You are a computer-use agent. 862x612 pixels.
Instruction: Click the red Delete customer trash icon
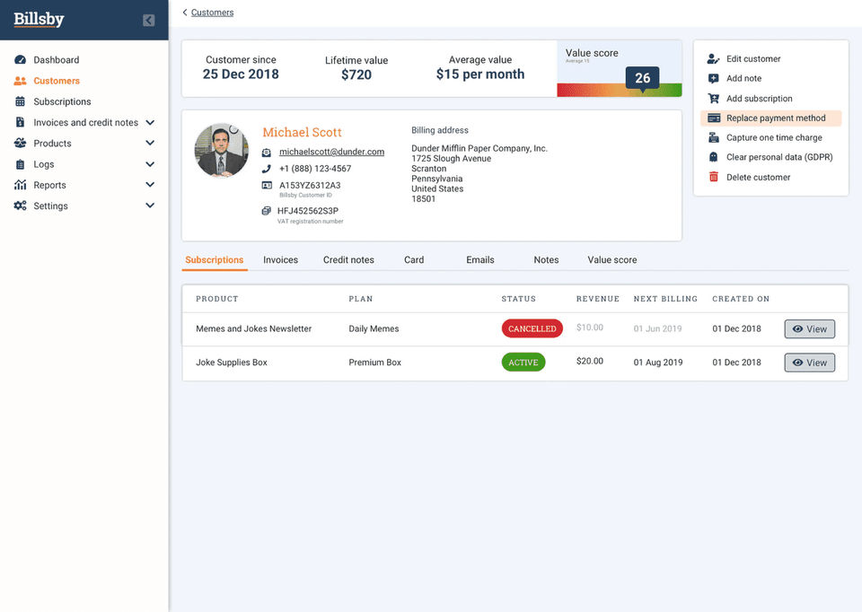713,177
